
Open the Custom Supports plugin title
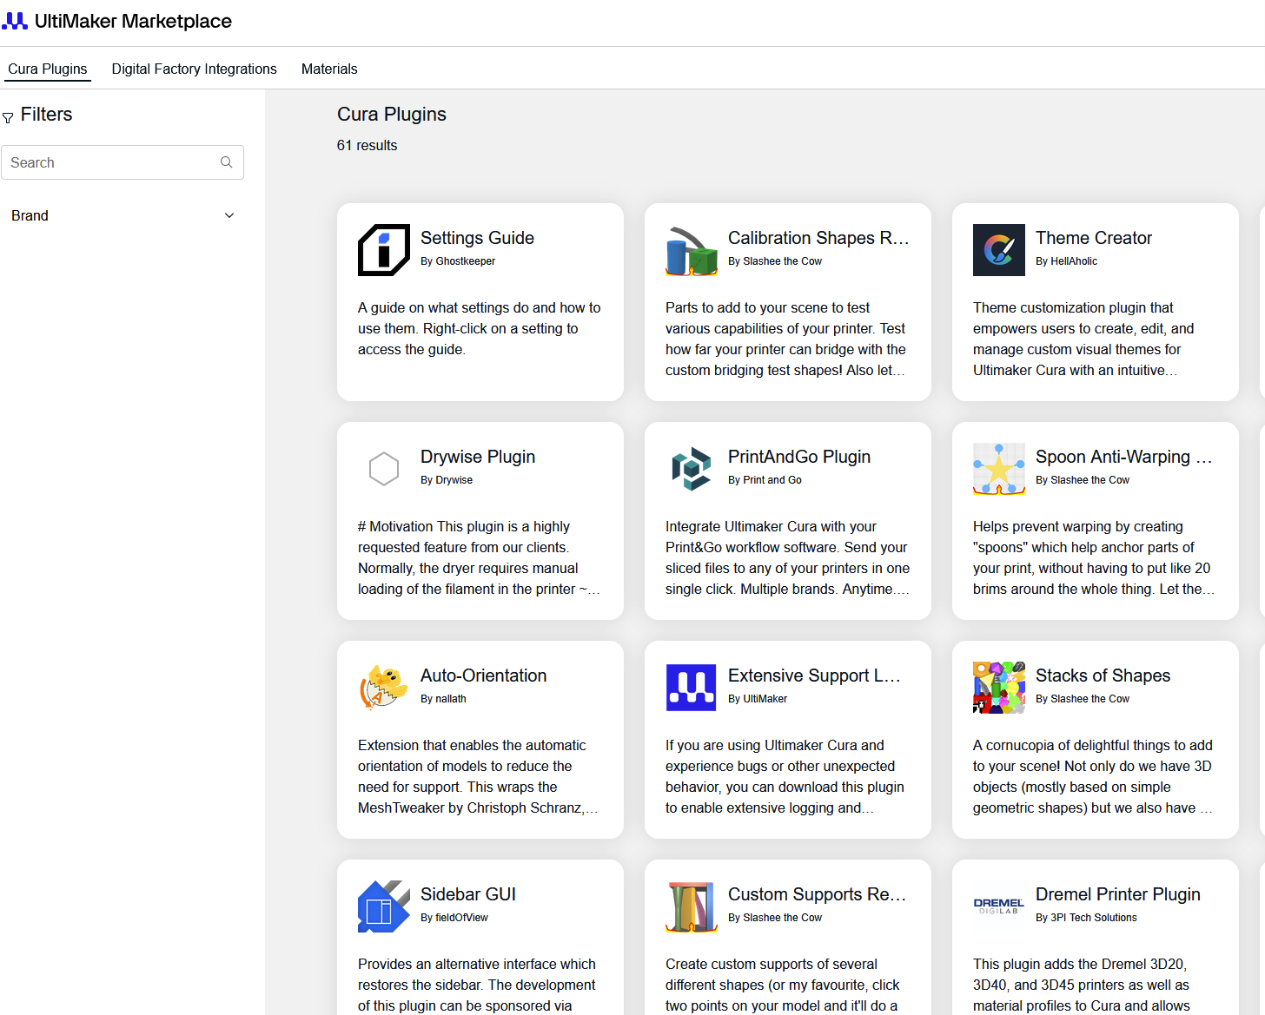(x=818, y=894)
